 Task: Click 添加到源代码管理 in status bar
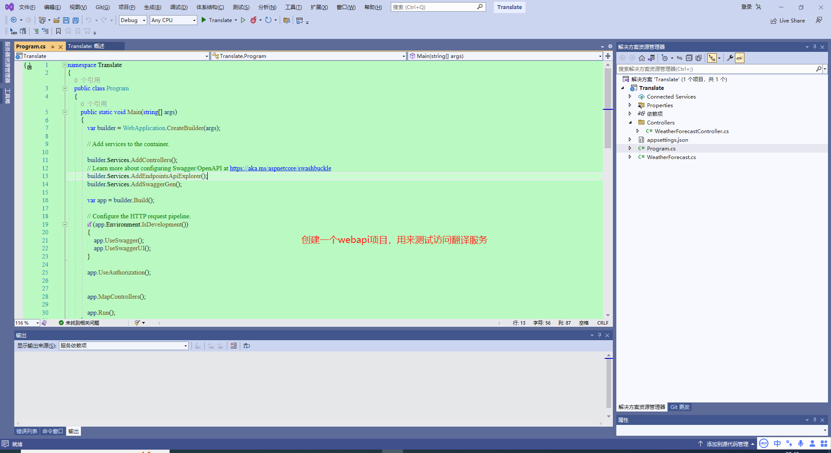tap(727, 444)
